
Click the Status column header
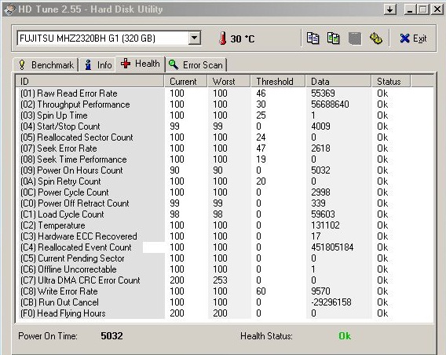[x=391, y=82]
